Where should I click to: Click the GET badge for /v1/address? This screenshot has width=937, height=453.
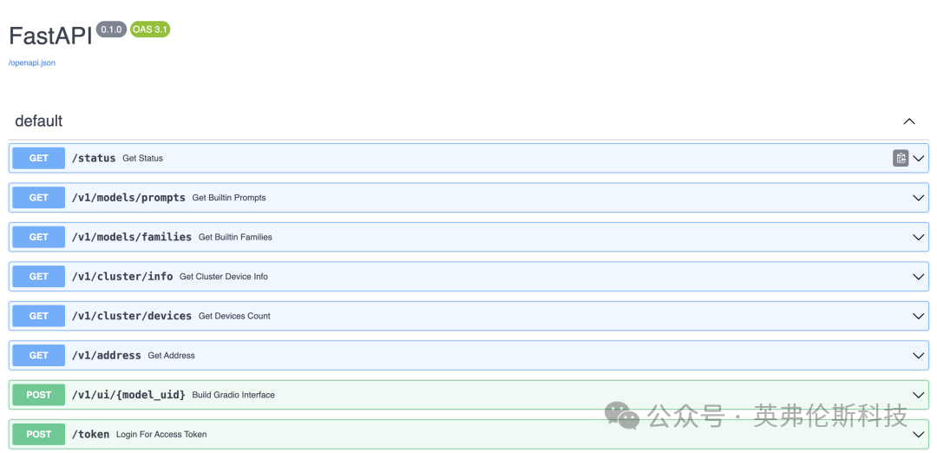[x=39, y=356]
